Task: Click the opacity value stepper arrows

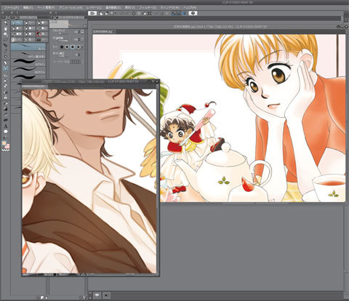Action: (79, 39)
